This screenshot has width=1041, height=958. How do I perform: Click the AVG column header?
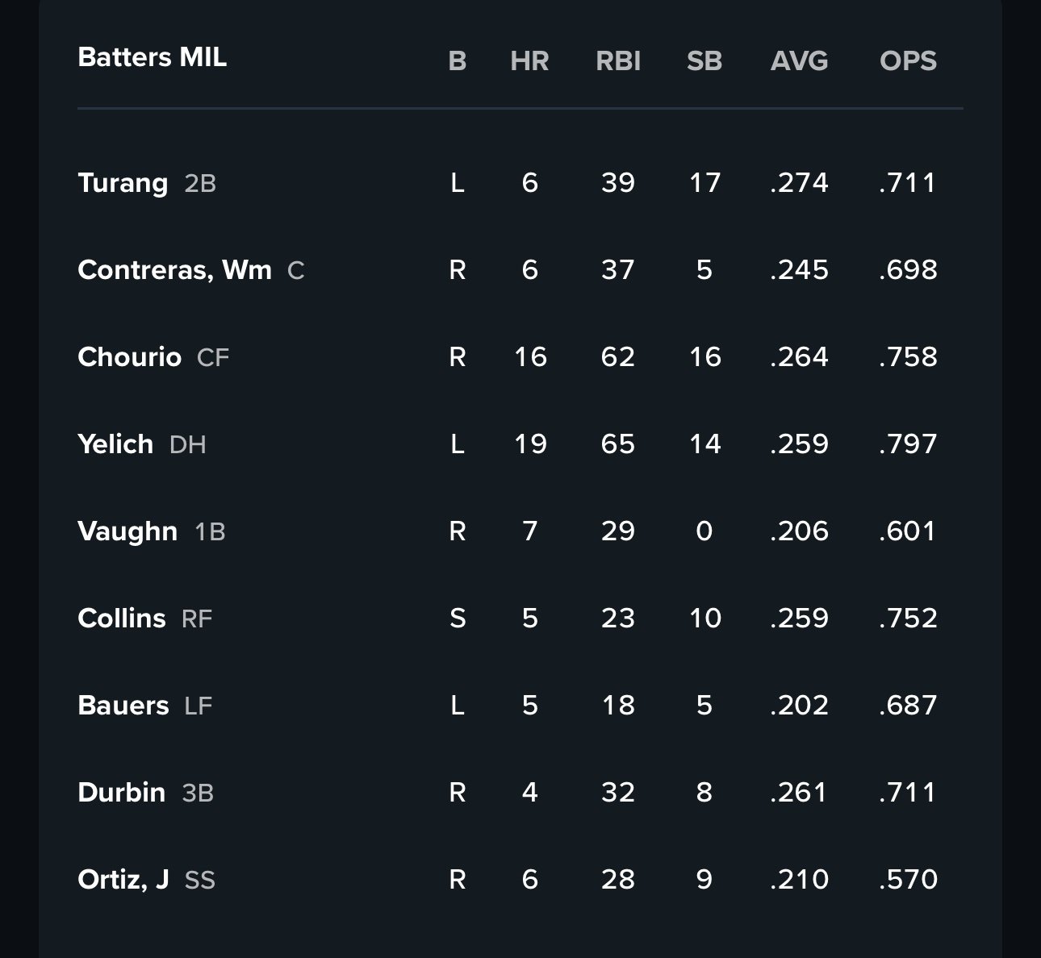(799, 61)
